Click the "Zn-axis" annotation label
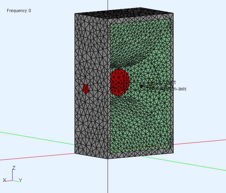The image size is (226, 193). click(x=178, y=89)
